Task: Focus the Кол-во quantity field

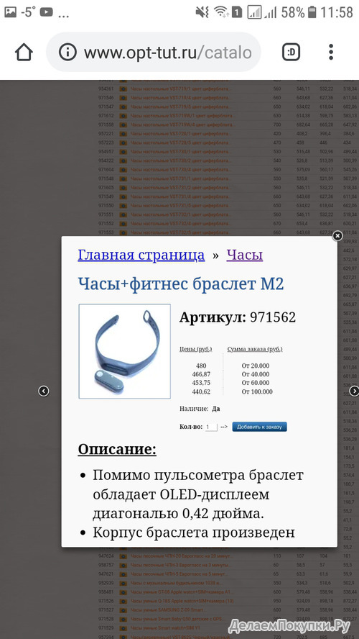Action: pos(211,427)
